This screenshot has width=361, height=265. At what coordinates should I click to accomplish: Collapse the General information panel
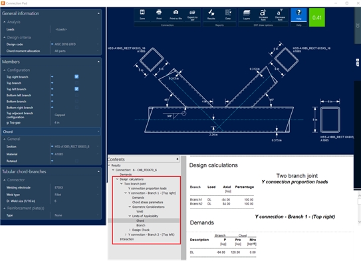(98, 13)
